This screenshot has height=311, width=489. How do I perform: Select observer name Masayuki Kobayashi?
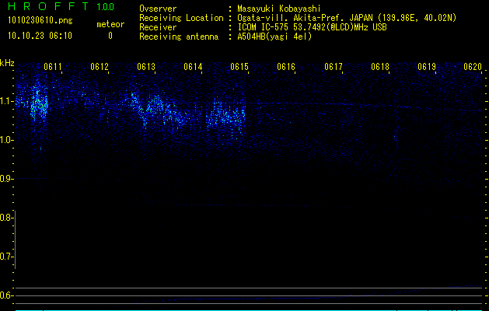click(279, 9)
